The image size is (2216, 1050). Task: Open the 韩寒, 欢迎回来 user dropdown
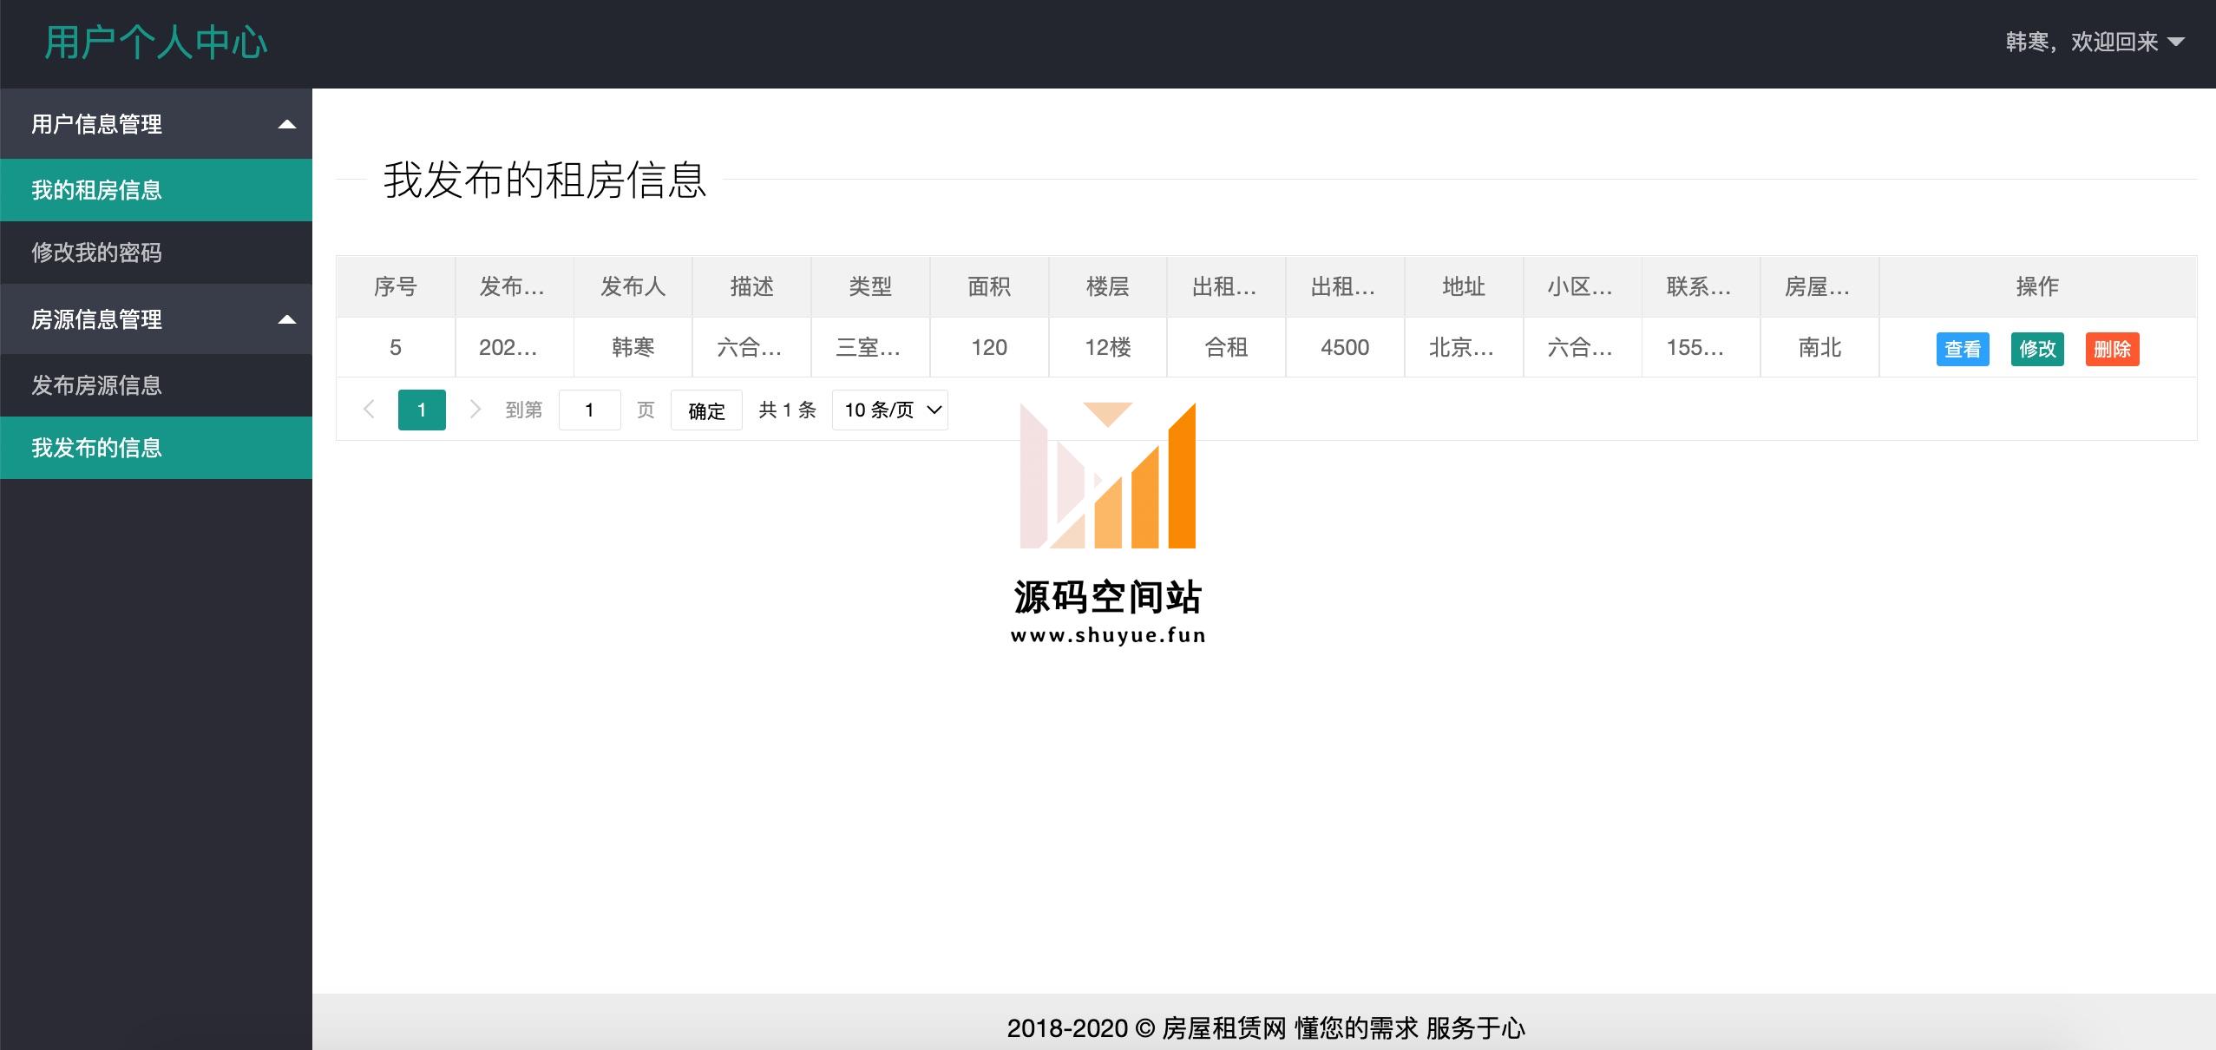(2094, 42)
